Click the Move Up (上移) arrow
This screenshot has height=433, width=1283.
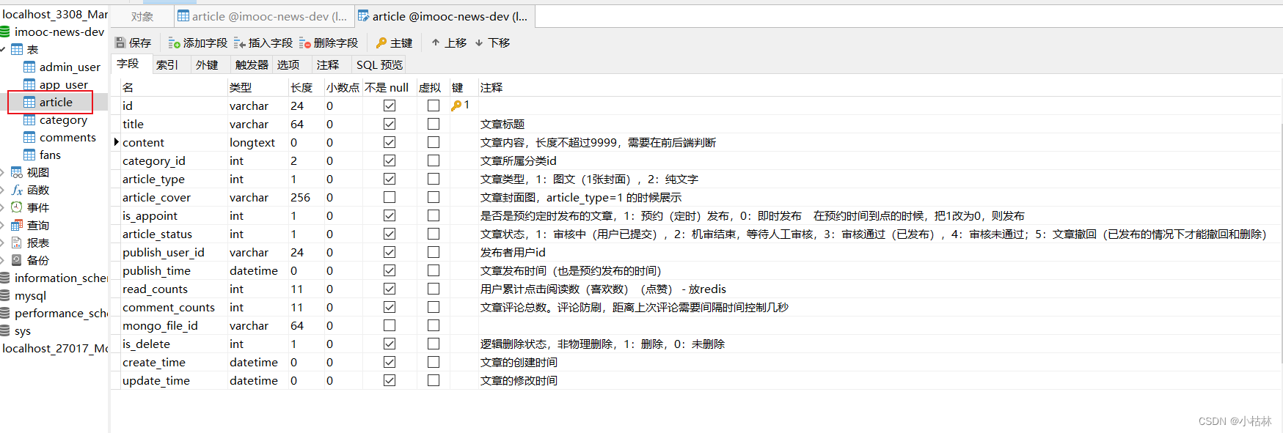click(x=436, y=43)
